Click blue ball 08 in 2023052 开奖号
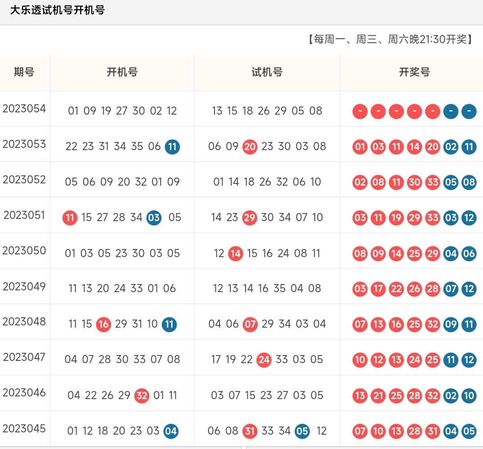483x449 pixels. click(x=469, y=182)
